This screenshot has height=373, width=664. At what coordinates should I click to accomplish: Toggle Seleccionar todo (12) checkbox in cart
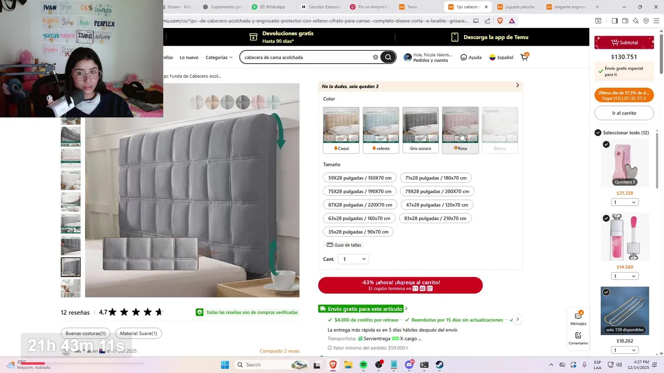coord(598,133)
